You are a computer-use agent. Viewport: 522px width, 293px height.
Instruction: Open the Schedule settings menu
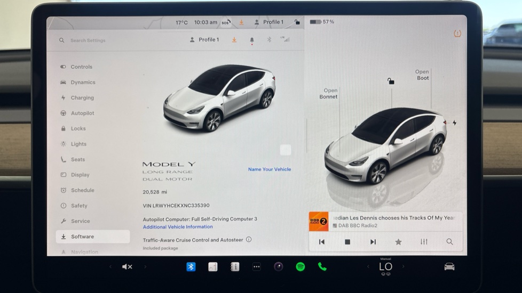[x=77, y=190]
